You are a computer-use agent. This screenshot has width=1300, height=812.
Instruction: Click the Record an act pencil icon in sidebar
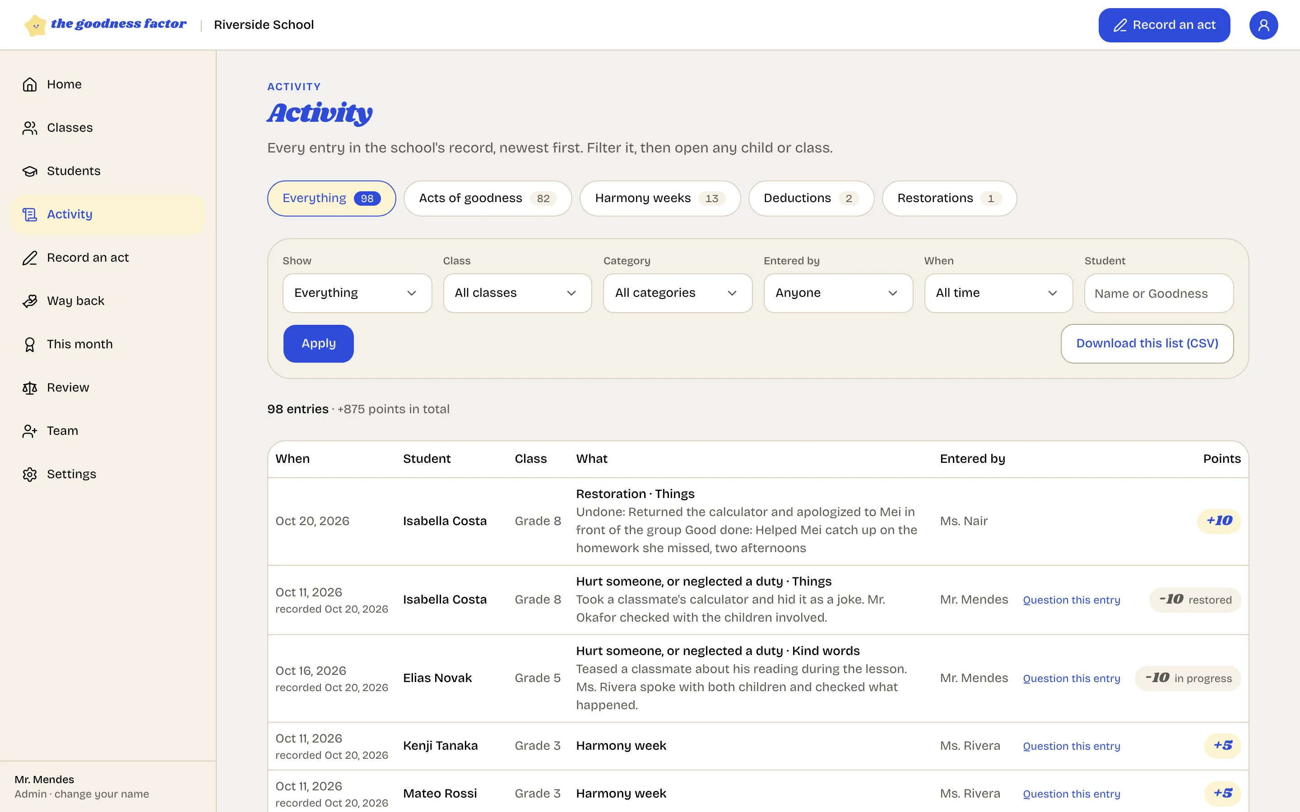pos(29,258)
